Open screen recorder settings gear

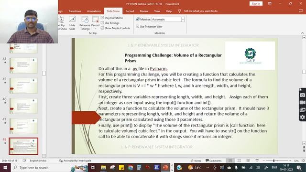point(303,117)
